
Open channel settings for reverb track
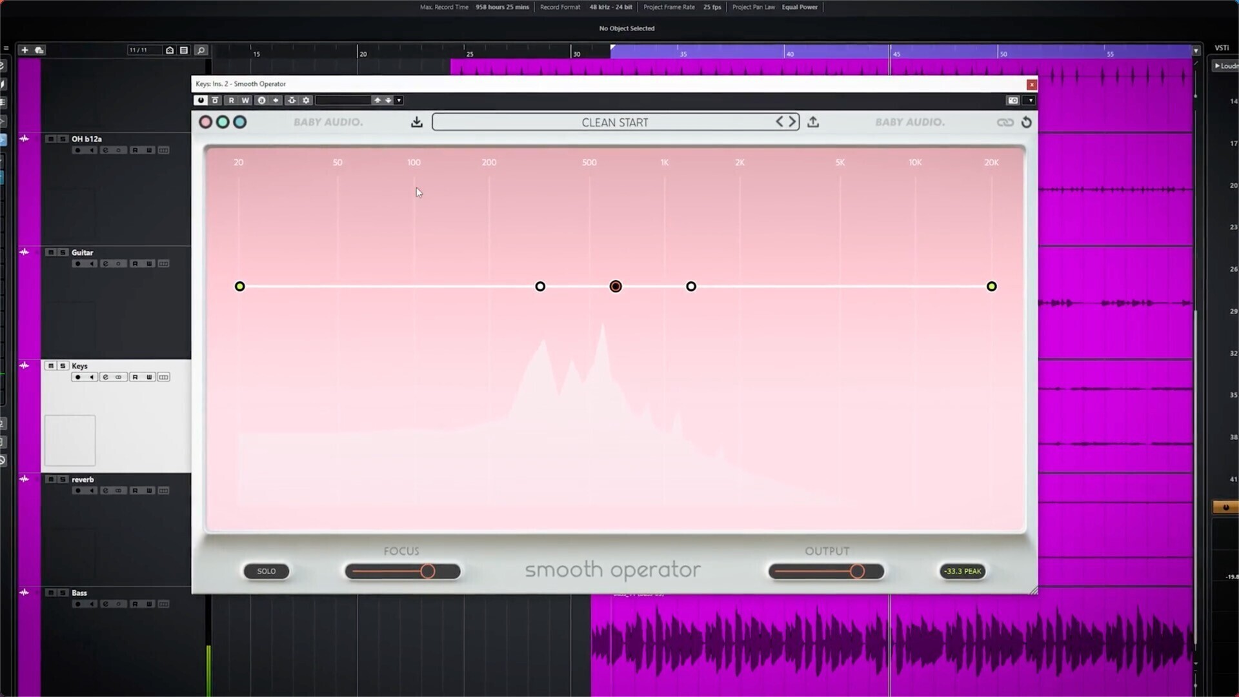click(105, 491)
